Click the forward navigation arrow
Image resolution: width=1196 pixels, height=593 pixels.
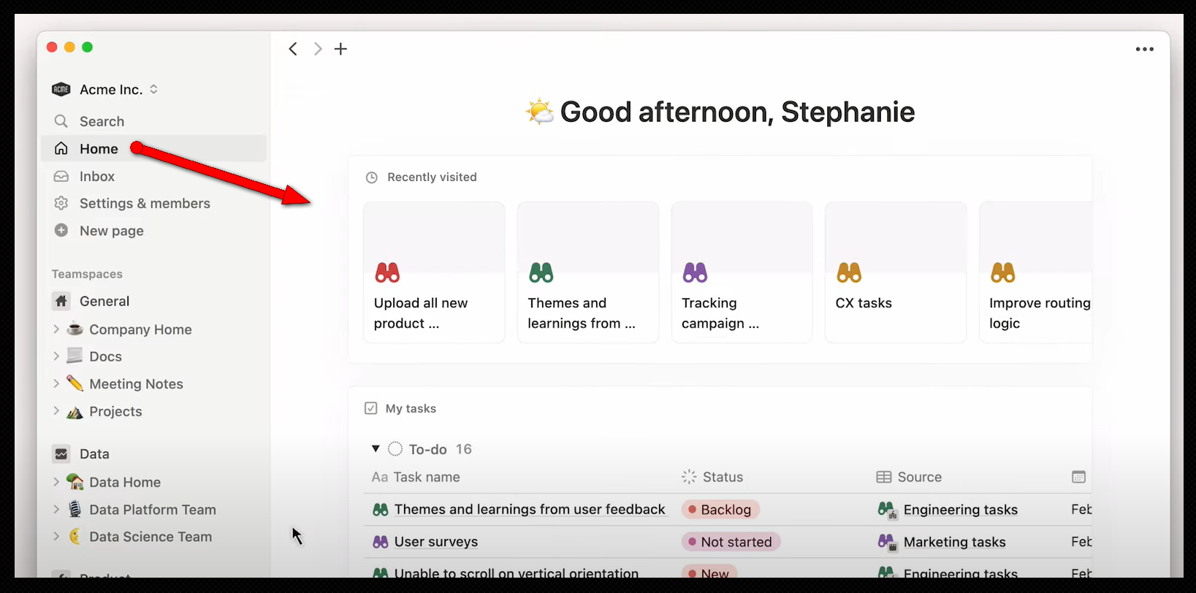tap(318, 49)
